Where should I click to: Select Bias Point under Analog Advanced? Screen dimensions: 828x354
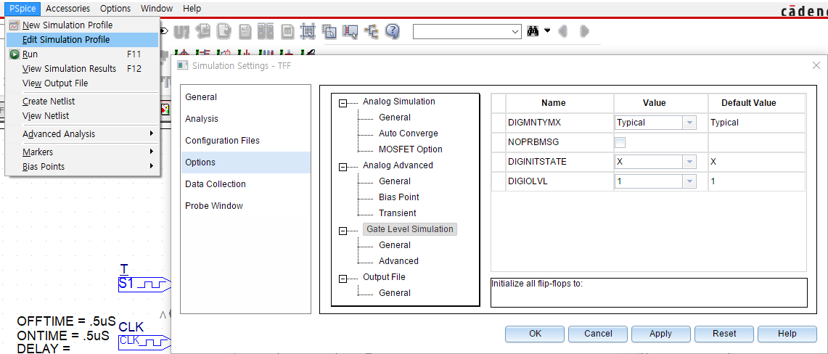click(398, 197)
